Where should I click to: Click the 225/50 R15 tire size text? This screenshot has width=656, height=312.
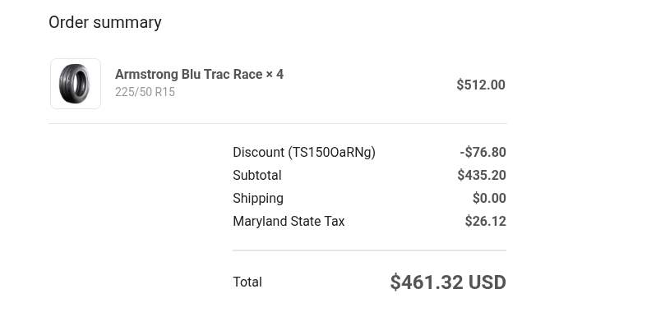[x=145, y=92]
